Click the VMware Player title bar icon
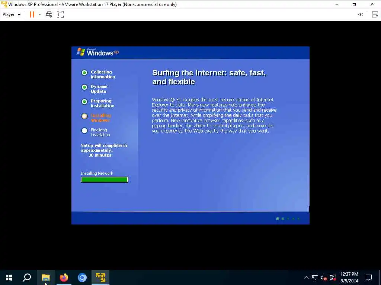The width and height of the screenshot is (381, 285). point(4,4)
